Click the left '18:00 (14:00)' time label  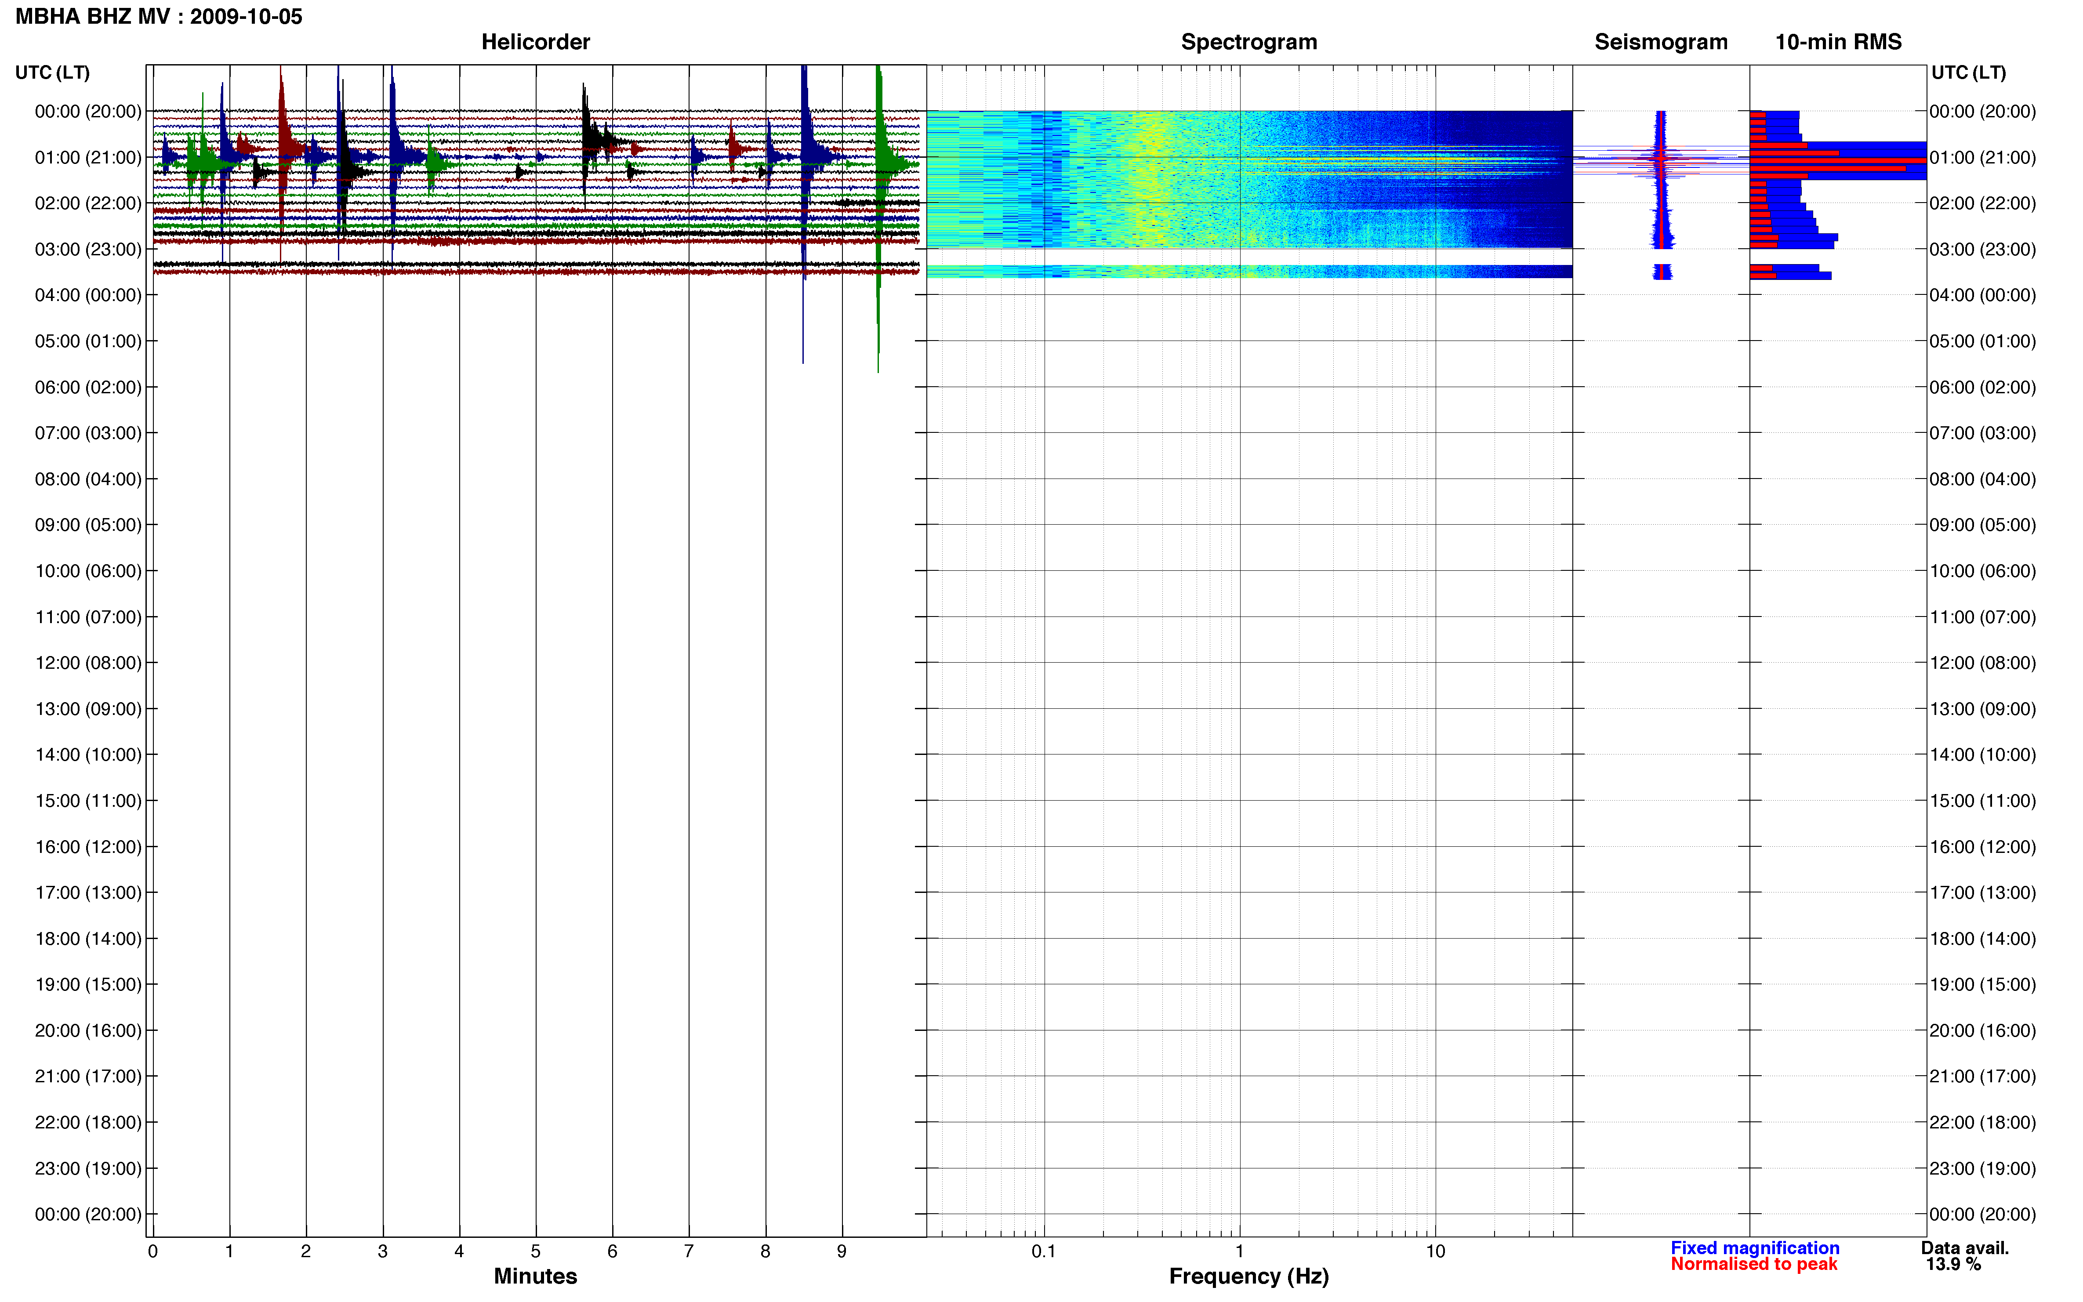[x=88, y=939]
